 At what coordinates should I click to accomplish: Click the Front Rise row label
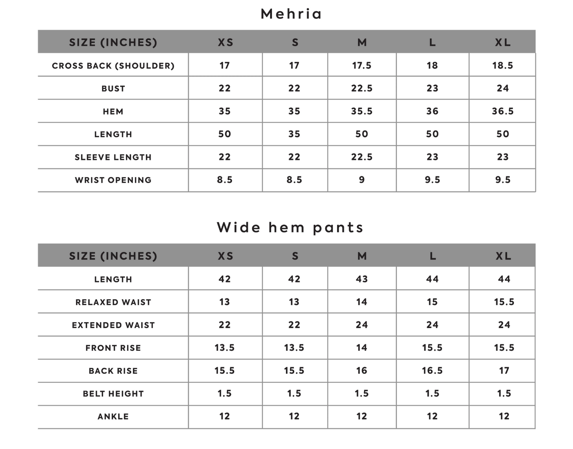[x=113, y=348]
